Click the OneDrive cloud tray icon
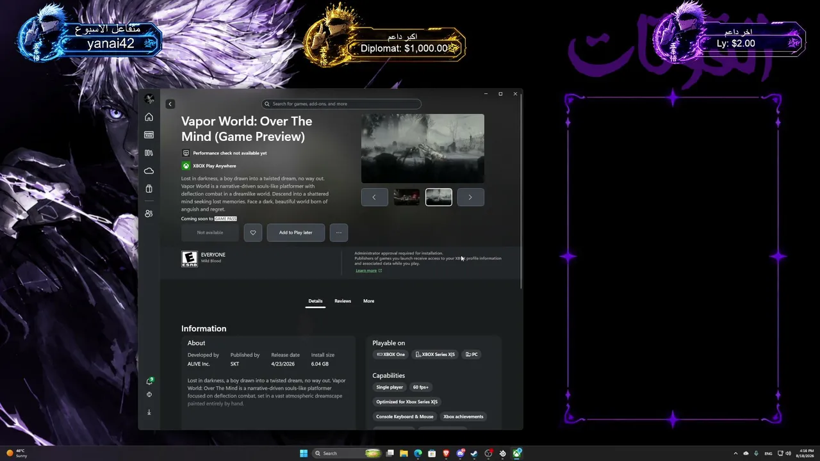The height and width of the screenshot is (461, 820). [746, 453]
